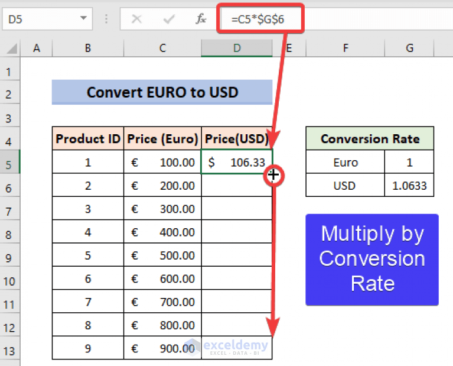Click the empty Price(USD) cell in row 6
Viewport: 453px width, 366px height.
tap(237, 186)
